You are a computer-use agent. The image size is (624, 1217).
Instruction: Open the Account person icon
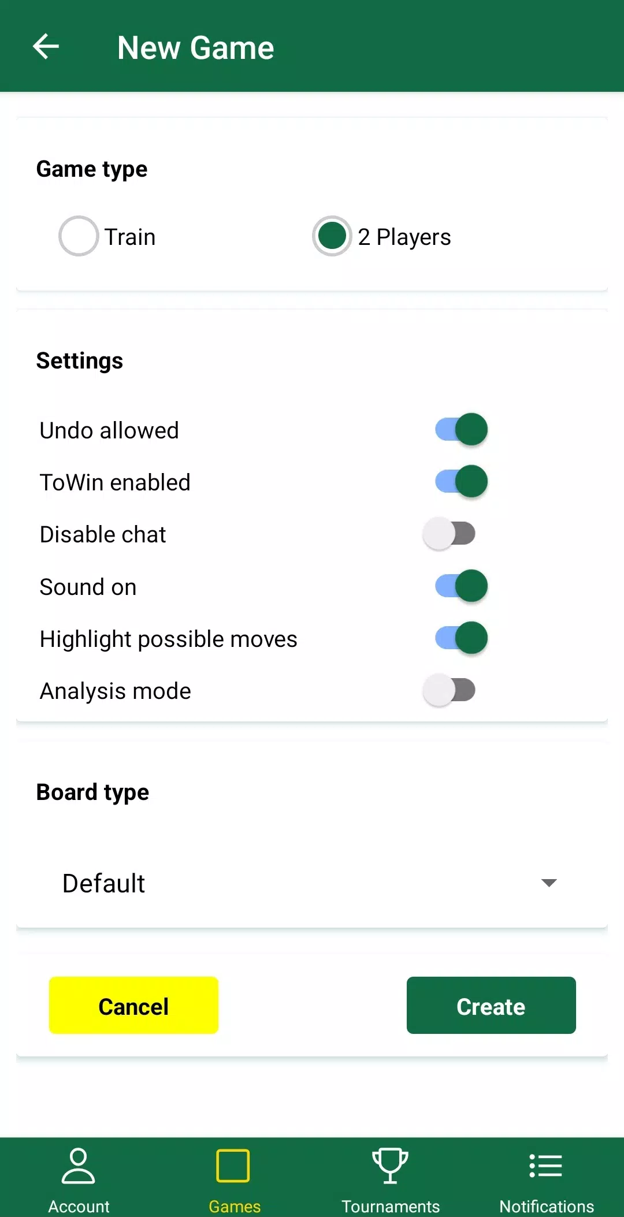pyautogui.click(x=78, y=1166)
